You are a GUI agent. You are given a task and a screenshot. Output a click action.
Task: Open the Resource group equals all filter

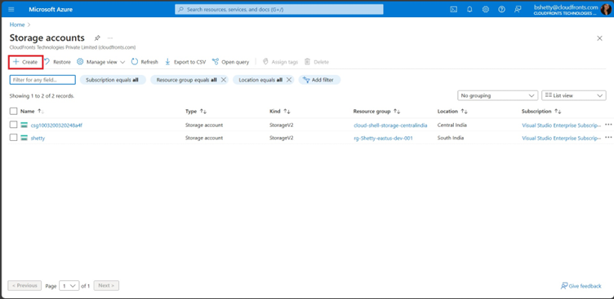tap(186, 80)
